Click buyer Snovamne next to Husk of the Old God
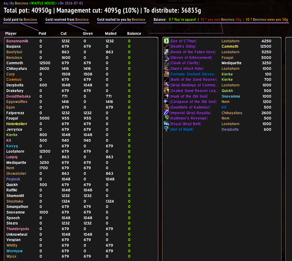 (x=231, y=96)
